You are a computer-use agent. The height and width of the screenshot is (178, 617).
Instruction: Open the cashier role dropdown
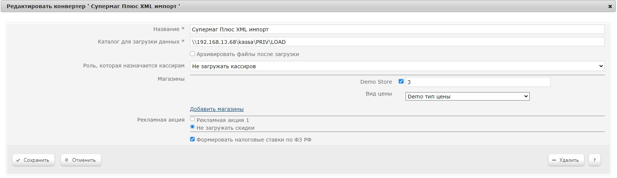(x=397, y=66)
